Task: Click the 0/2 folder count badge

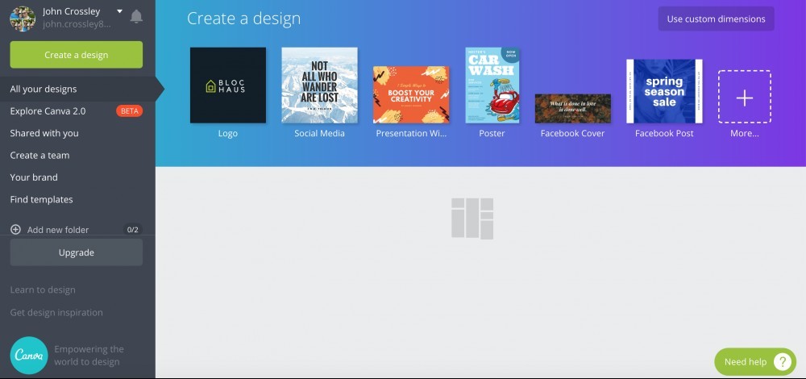Action: coord(133,230)
